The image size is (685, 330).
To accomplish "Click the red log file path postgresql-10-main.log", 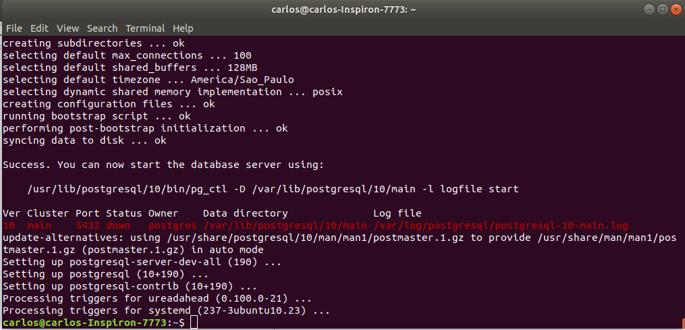I will (501, 226).
